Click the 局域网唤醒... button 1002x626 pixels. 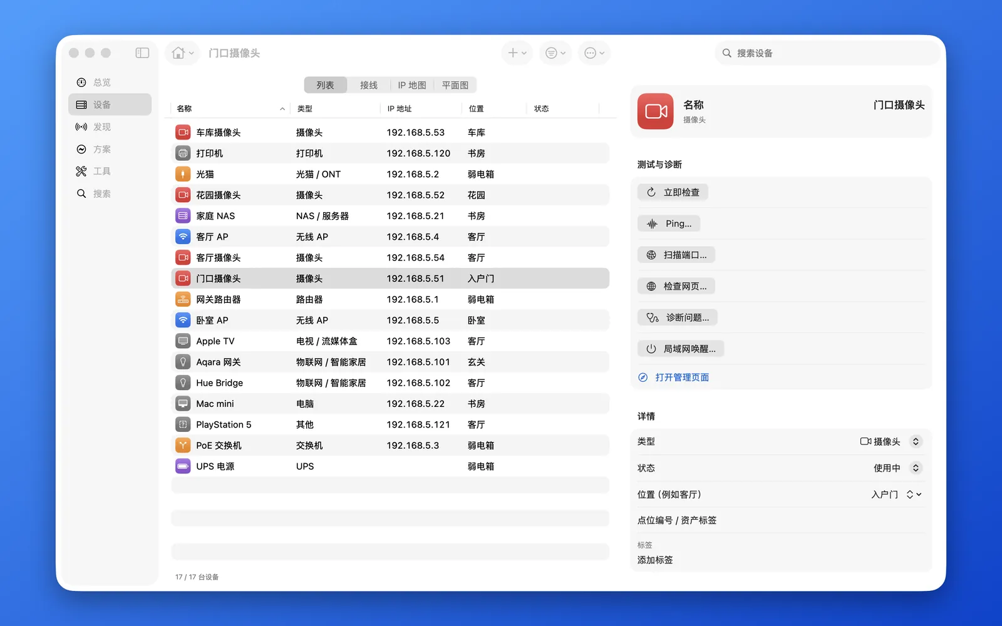tap(681, 349)
